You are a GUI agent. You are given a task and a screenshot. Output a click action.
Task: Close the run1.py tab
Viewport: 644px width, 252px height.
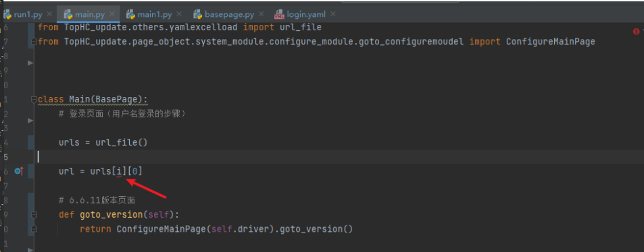(x=49, y=14)
